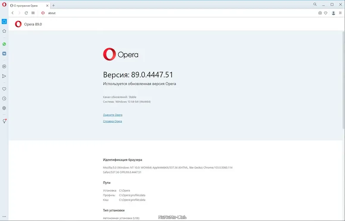This screenshot has width=345, height=221.
Task: Click the large Opera logo on page
Action: (121, 54)
